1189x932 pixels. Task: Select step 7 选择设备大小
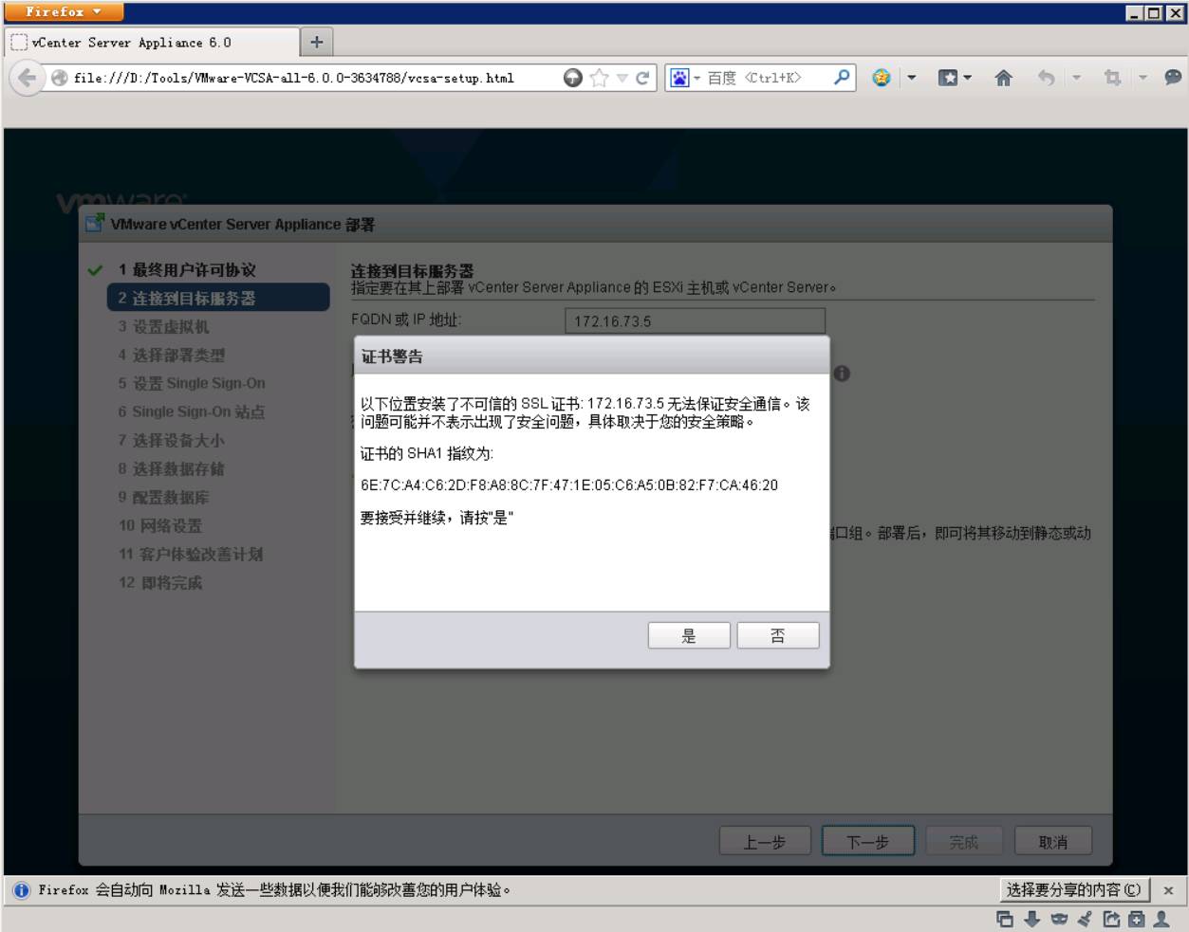click(172, 441)
